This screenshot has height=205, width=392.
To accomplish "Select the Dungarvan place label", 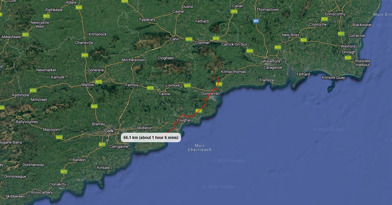I will 211,93.
